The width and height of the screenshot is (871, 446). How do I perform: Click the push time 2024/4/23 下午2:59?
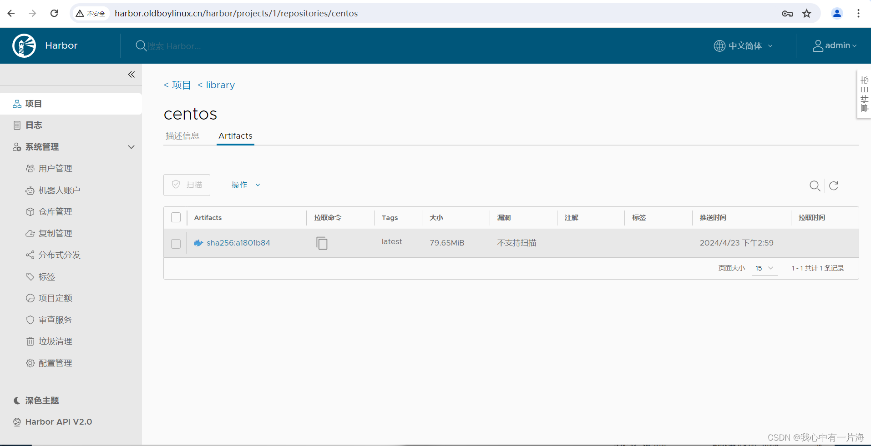(x=736, y=243)
